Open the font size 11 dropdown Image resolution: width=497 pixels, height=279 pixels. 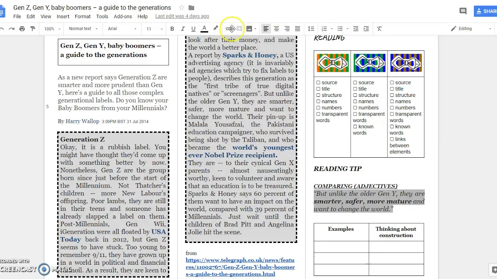click(155, 29)
